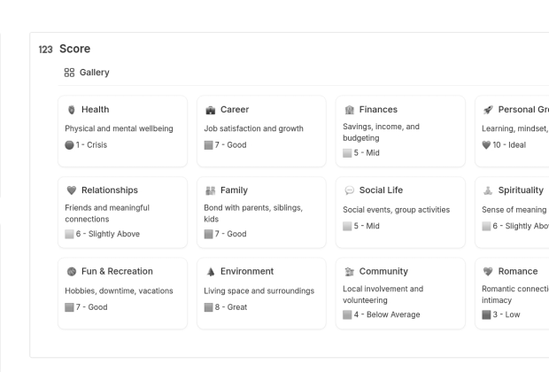Click the Social Life speech bubble icon
Screen dimensions: 549x372
(x=349, y=190)
